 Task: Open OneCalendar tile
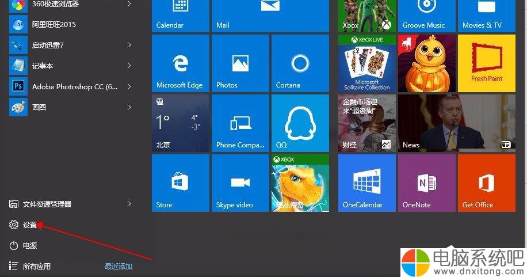click(x=366, y=183)
